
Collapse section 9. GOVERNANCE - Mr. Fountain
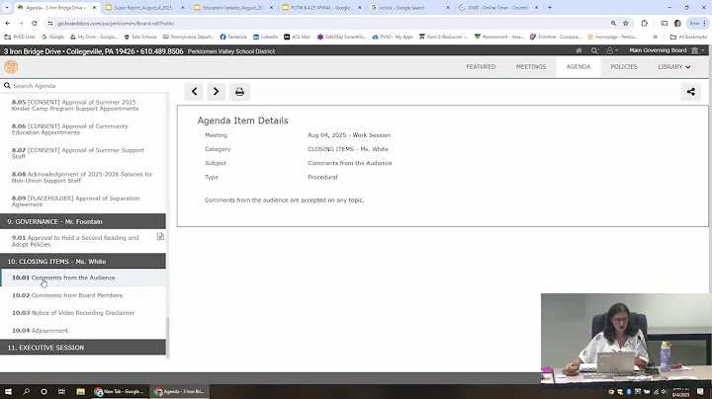83,221
